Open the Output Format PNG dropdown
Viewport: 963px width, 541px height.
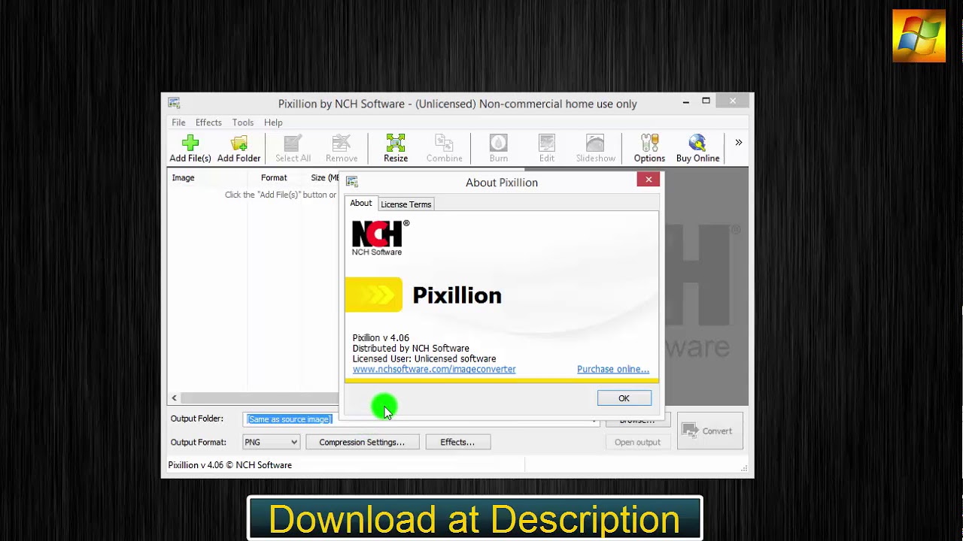point(271,443)
